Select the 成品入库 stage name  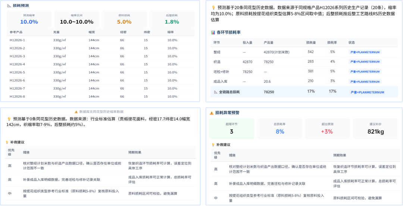coord(221,82)
